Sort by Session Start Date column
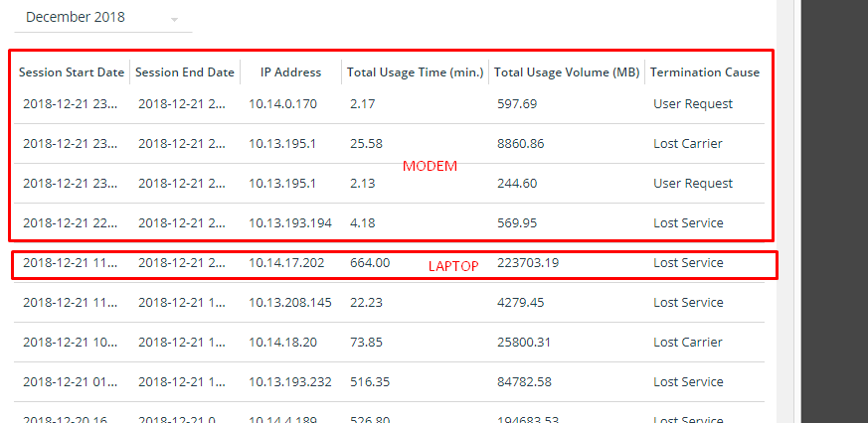The image size is (868, 423). 72,72
